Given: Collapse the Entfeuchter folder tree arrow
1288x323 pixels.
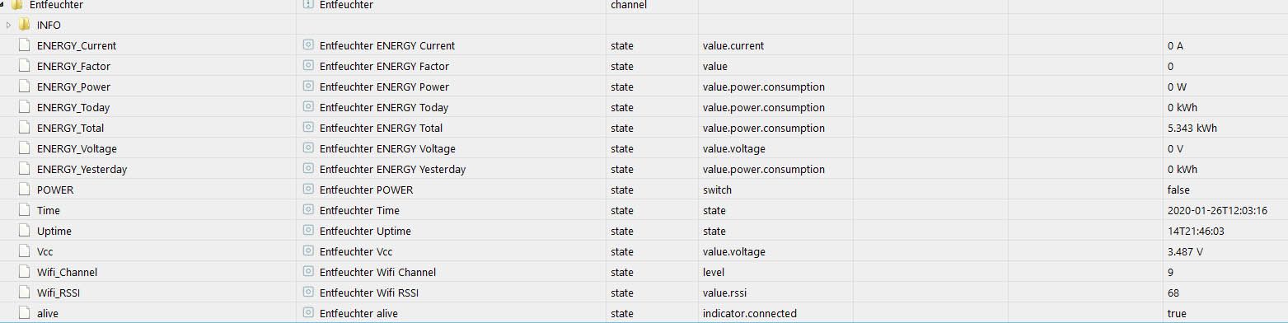Looking at the screenshot, I should tap(2, 4).
